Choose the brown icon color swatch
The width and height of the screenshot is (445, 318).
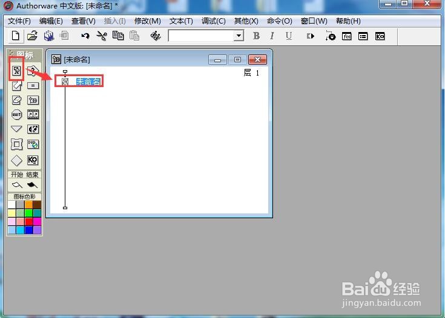[x=37, y=204]
